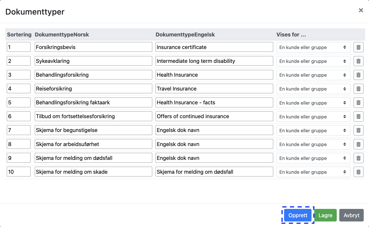Delete Behandlingsforsikring faktaark row with trash icon
369x227 pixels.
(358, 103)
